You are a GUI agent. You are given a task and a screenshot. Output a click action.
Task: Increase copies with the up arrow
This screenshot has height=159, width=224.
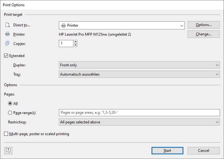click(76, 42)
